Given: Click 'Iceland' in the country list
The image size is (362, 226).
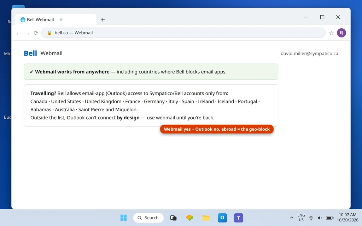Looking at the screenshot, I should tap(226, 101).
